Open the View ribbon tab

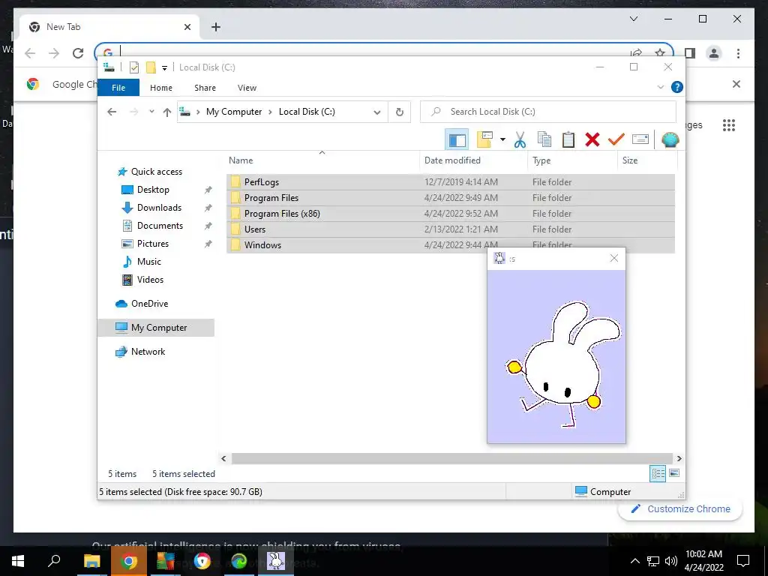(x=247, y=88)
